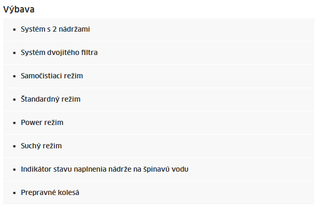Click the bullet marker for Power režim
The height and width of the screenshot is (209, 322).
click(x=15, y=123)
